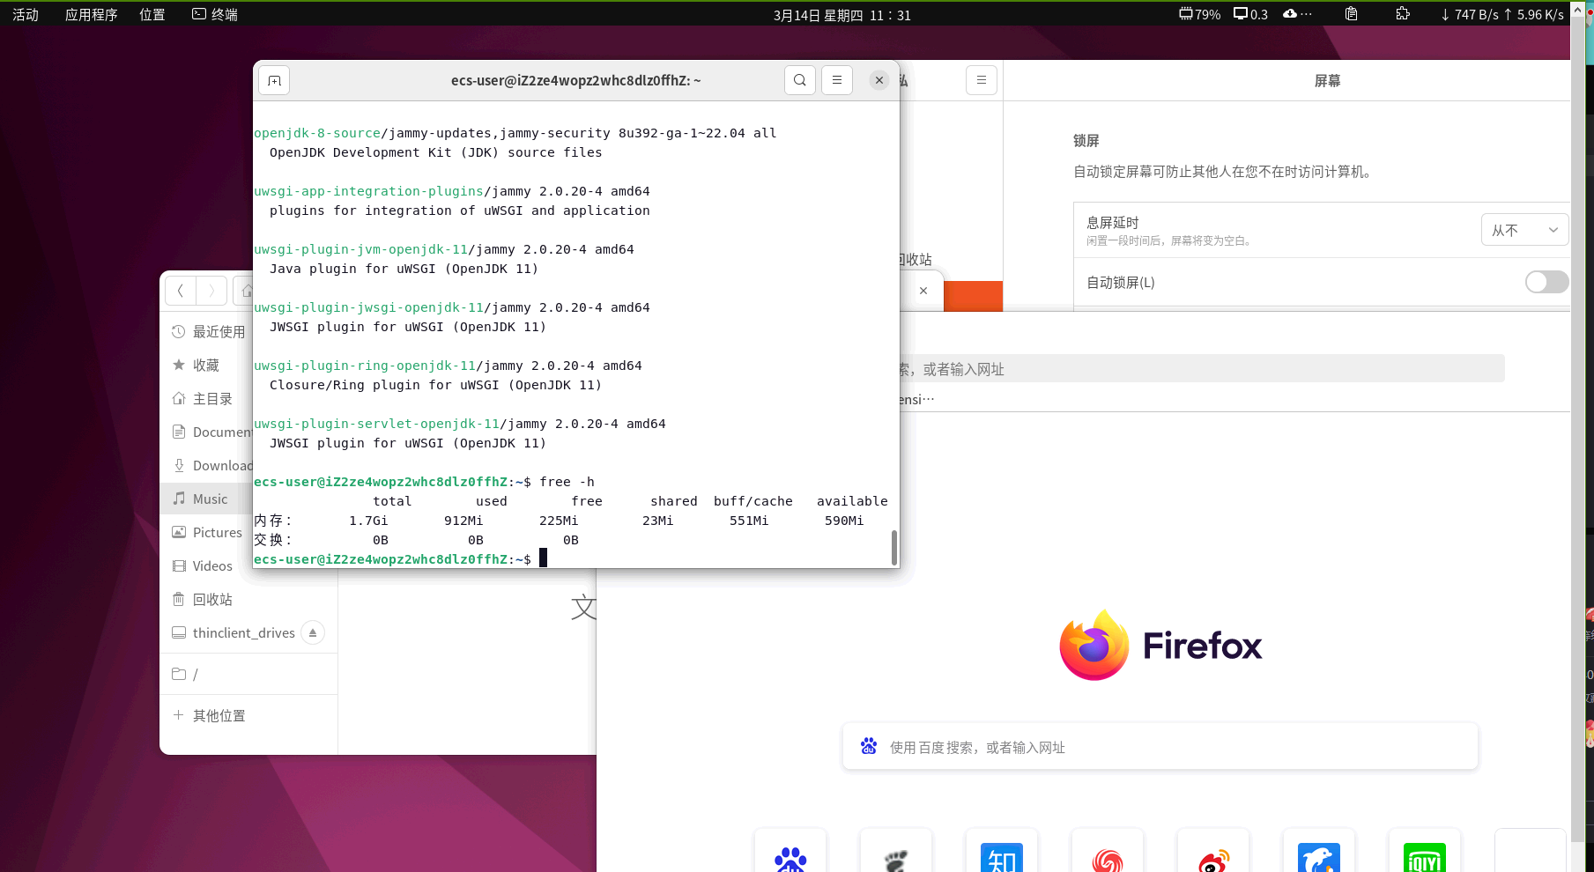Click the 屏幕 title in the Settings header
This screenshot has width=1594, height=872.
coord(1327,80)
